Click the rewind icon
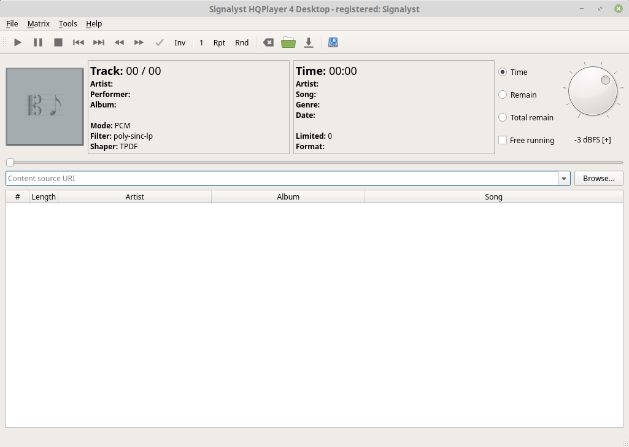Image resolution: width=629 pixels, height=447 pixels. 119,42
